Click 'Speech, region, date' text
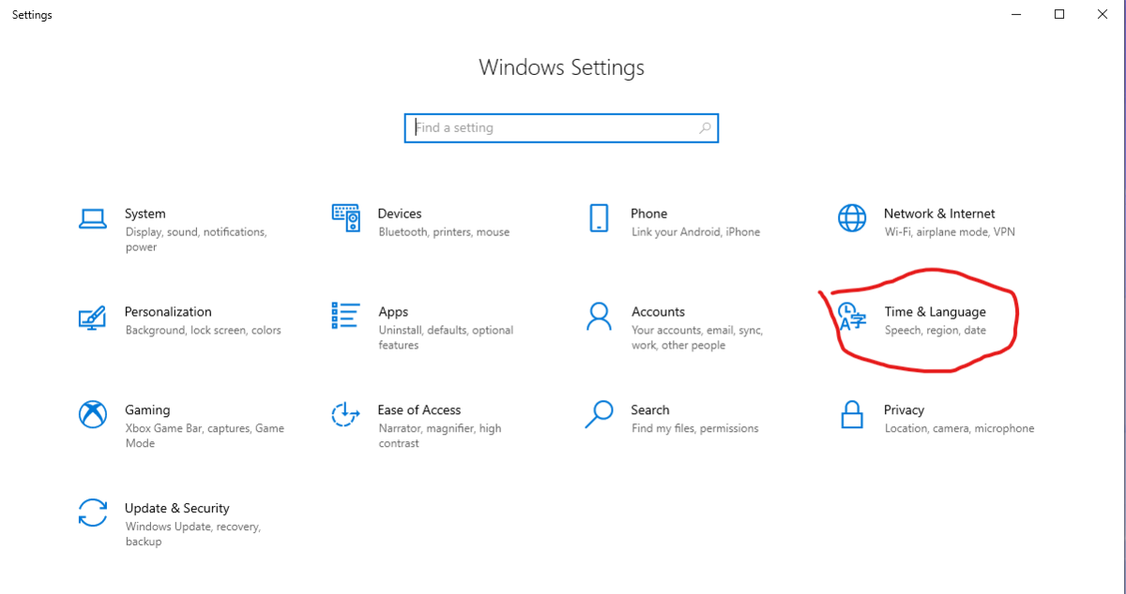 click(x=936, y=331)
